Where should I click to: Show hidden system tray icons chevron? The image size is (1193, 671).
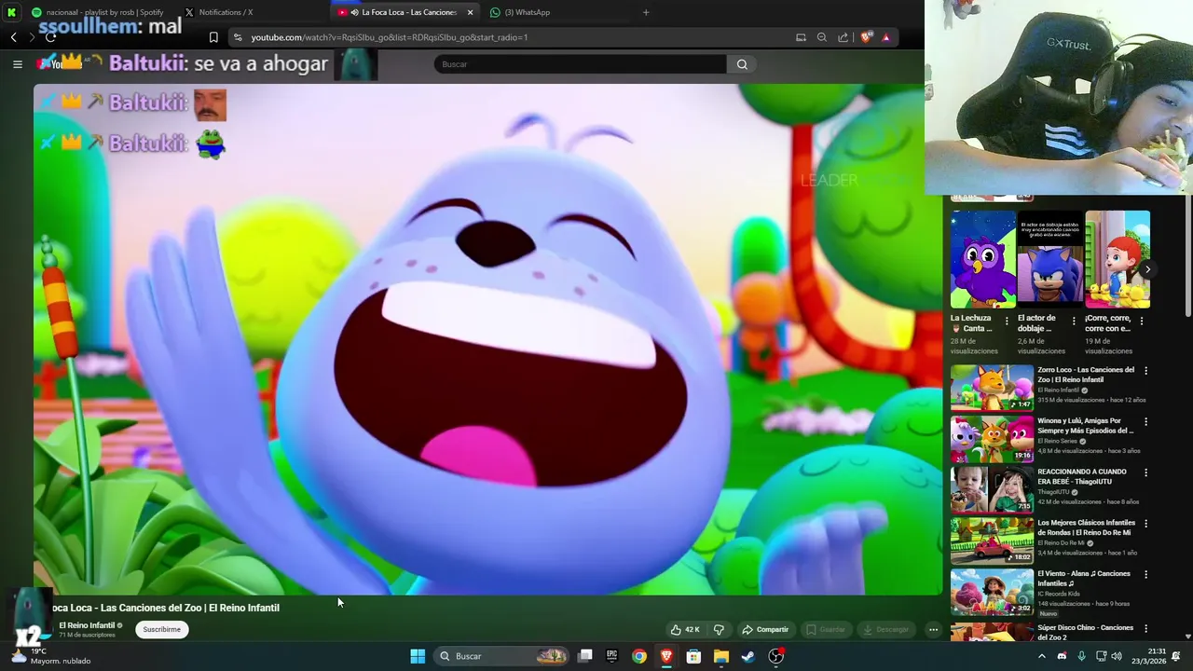[1042, 656]
